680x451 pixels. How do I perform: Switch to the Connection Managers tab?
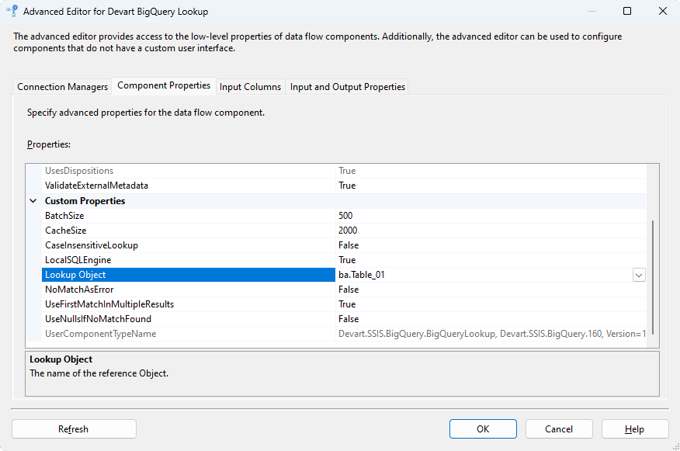(x=63, y=87)
